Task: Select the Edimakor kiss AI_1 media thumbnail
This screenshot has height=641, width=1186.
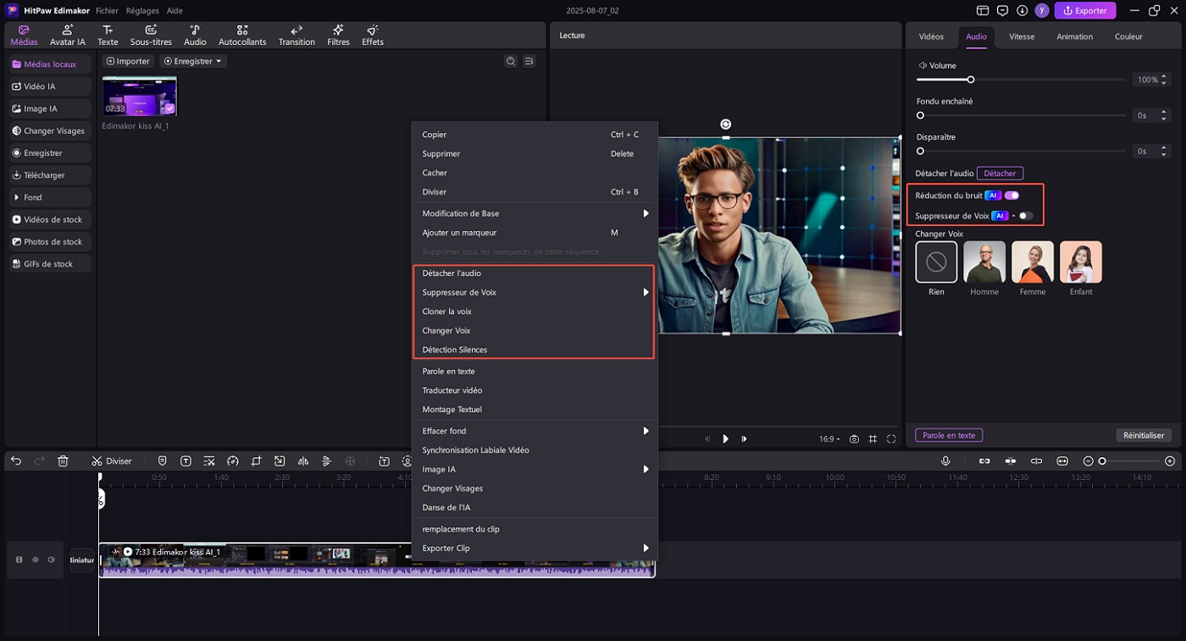Action: [140, 96]
